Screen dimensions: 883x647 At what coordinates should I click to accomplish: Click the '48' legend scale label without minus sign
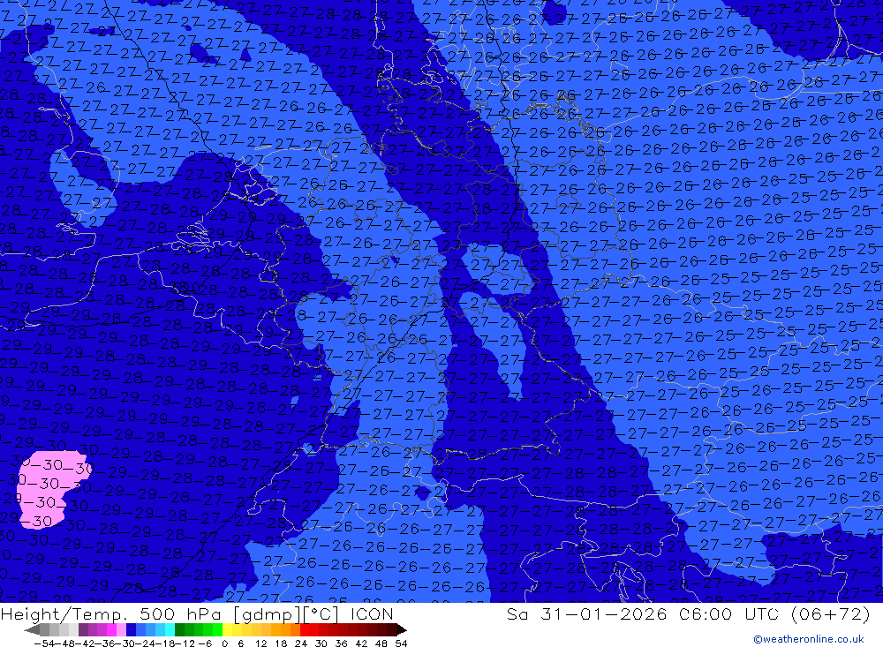pyautogui.click(x=381, y=643)
